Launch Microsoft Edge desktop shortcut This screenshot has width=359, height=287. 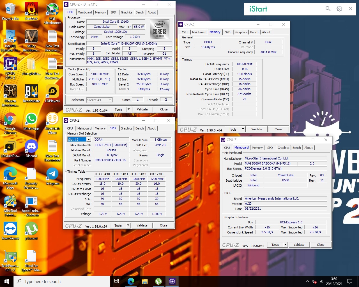(x=10, y=178)
